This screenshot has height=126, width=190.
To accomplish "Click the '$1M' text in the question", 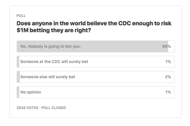I will [x=22, y=30].
